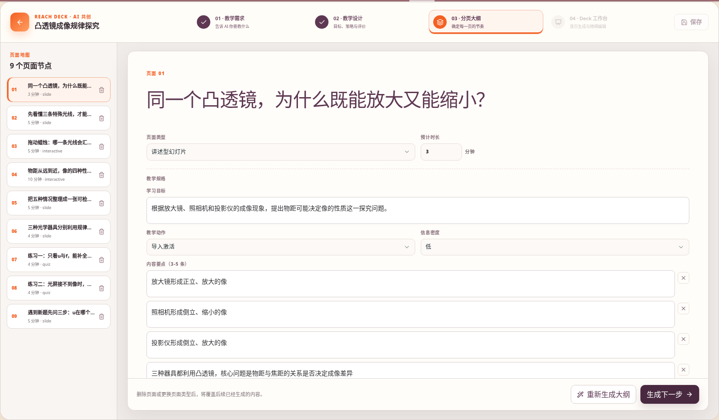Remove the content point 投影仪形成倒立、放大的像
This screenshot has width=719, height=420.
[683, 339]
